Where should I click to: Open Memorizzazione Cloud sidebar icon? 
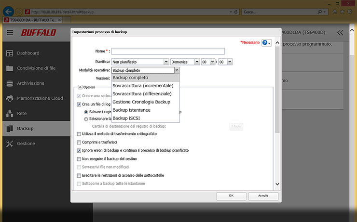coord(10,98)
